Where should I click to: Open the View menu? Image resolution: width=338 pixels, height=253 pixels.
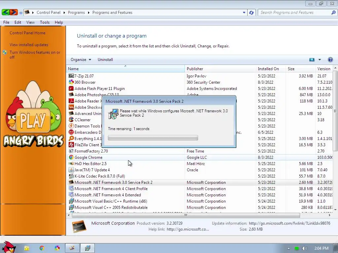coord(30,22)
